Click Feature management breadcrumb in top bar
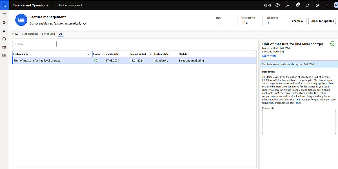Image resolution: width=338 pixels, height=169 pixels. tap(71, 5)
